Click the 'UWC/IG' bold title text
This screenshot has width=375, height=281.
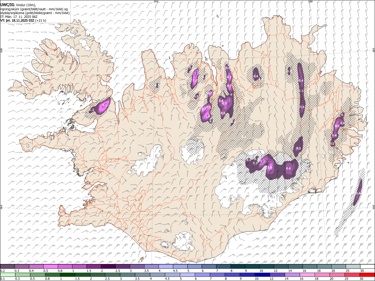(7, 5)
